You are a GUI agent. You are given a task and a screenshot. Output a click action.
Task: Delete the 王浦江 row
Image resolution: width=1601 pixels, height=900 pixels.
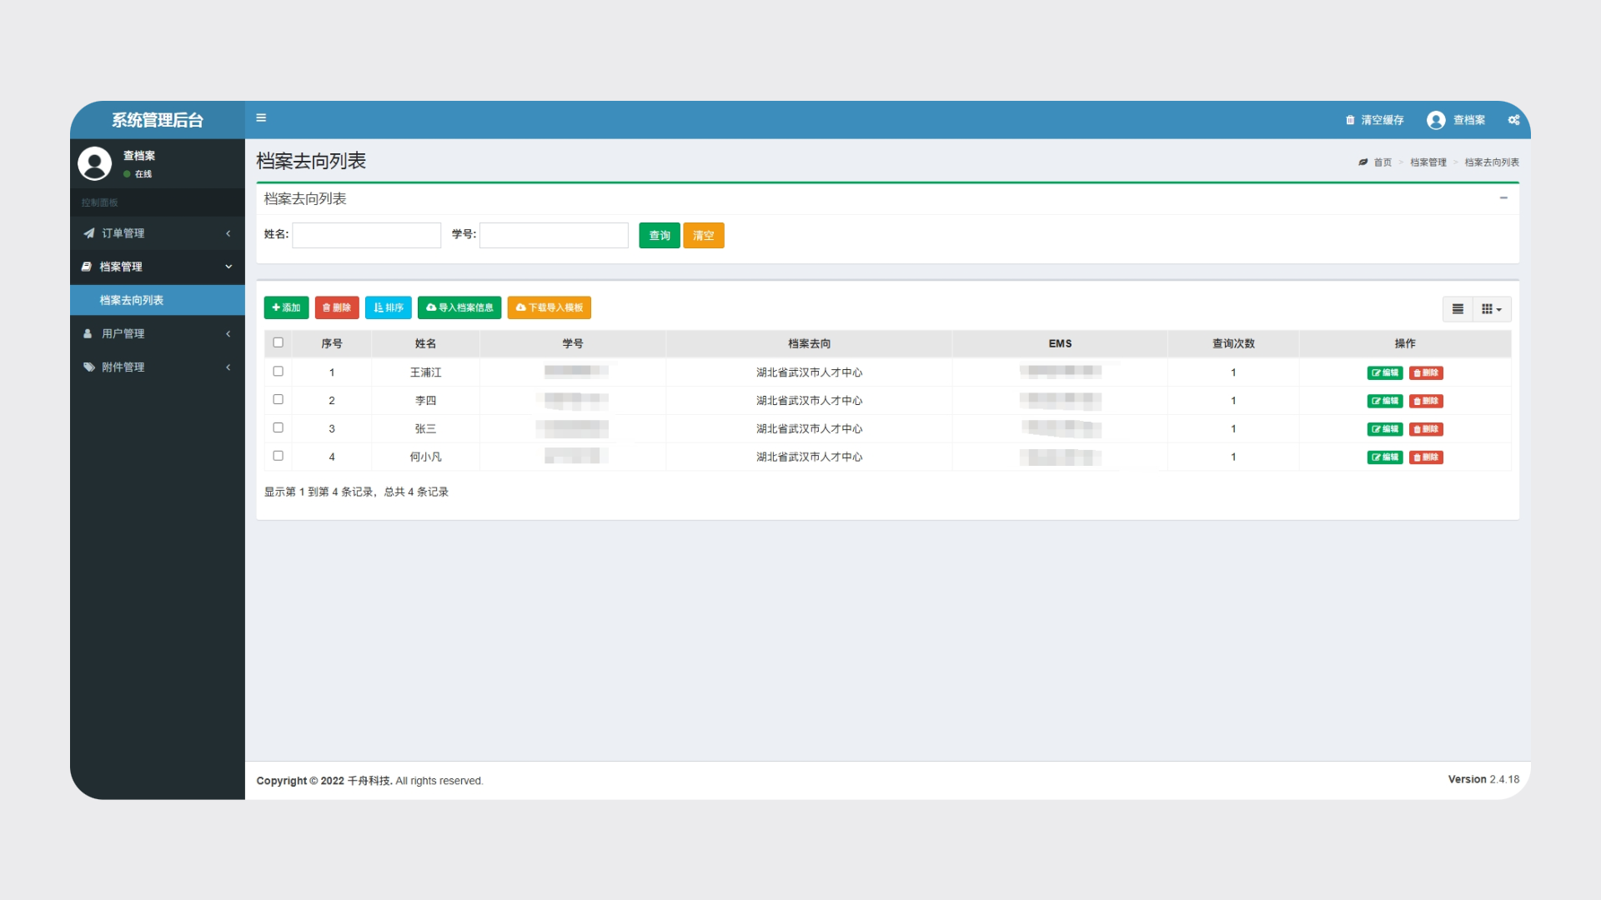(1426, 373)
